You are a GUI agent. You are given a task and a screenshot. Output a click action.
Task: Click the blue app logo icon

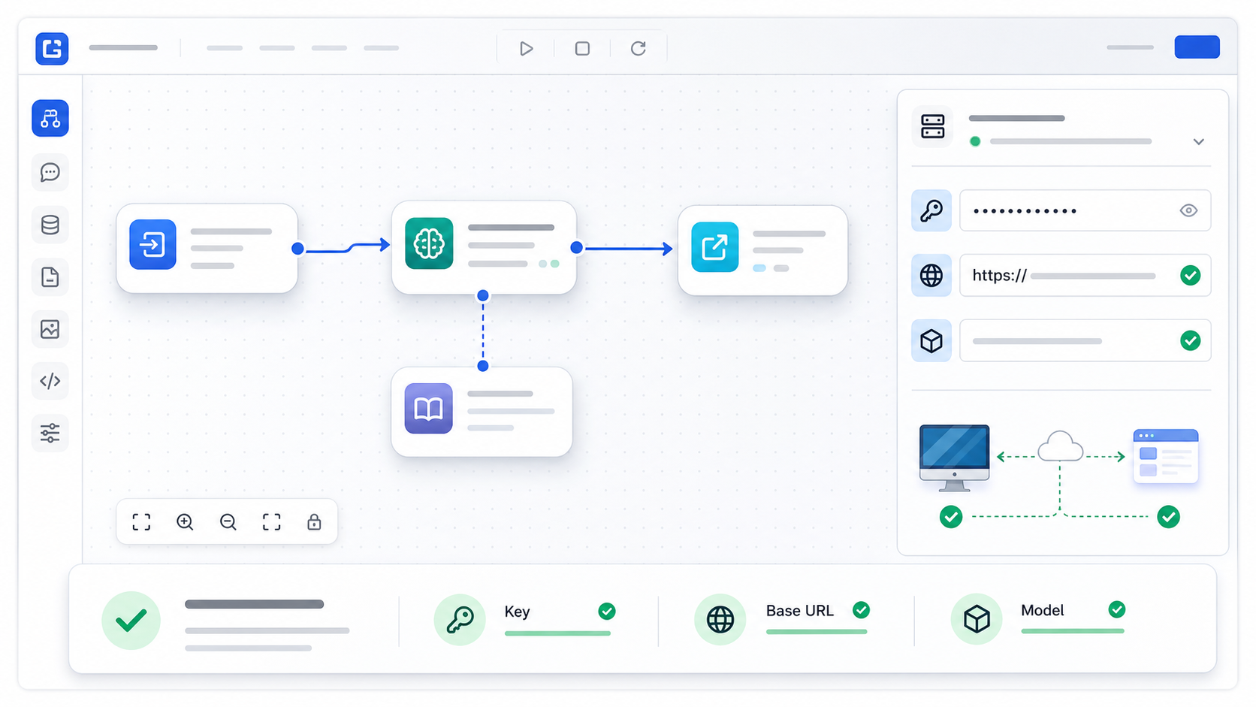tap(52, 49)
